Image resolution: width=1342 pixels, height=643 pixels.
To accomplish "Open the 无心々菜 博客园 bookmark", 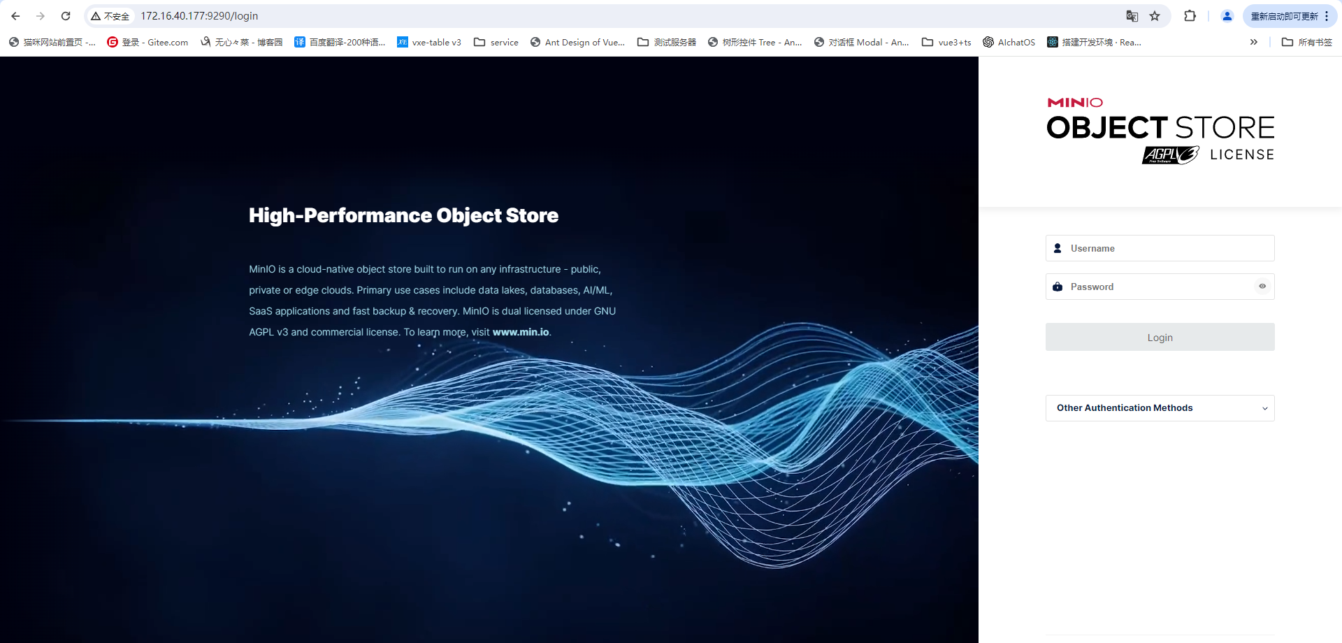I will pyautogui.click(x=241, y=42).
